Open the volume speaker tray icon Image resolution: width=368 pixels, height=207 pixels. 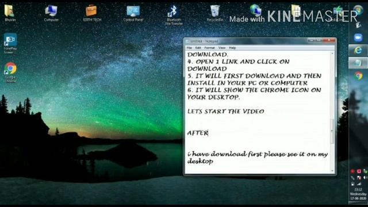(x=365, y=178)
